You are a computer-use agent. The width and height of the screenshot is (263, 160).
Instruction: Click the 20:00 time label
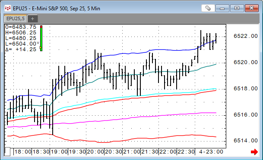click(95, 152)
